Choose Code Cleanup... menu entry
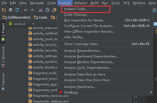The width and height of the screenshot is (157, 103). click(105, 15)
